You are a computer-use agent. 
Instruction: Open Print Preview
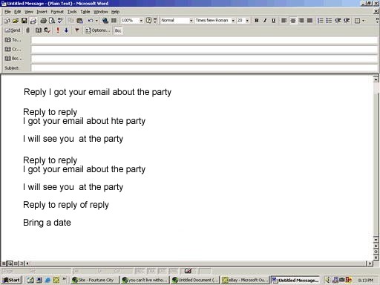click(52, 21)
